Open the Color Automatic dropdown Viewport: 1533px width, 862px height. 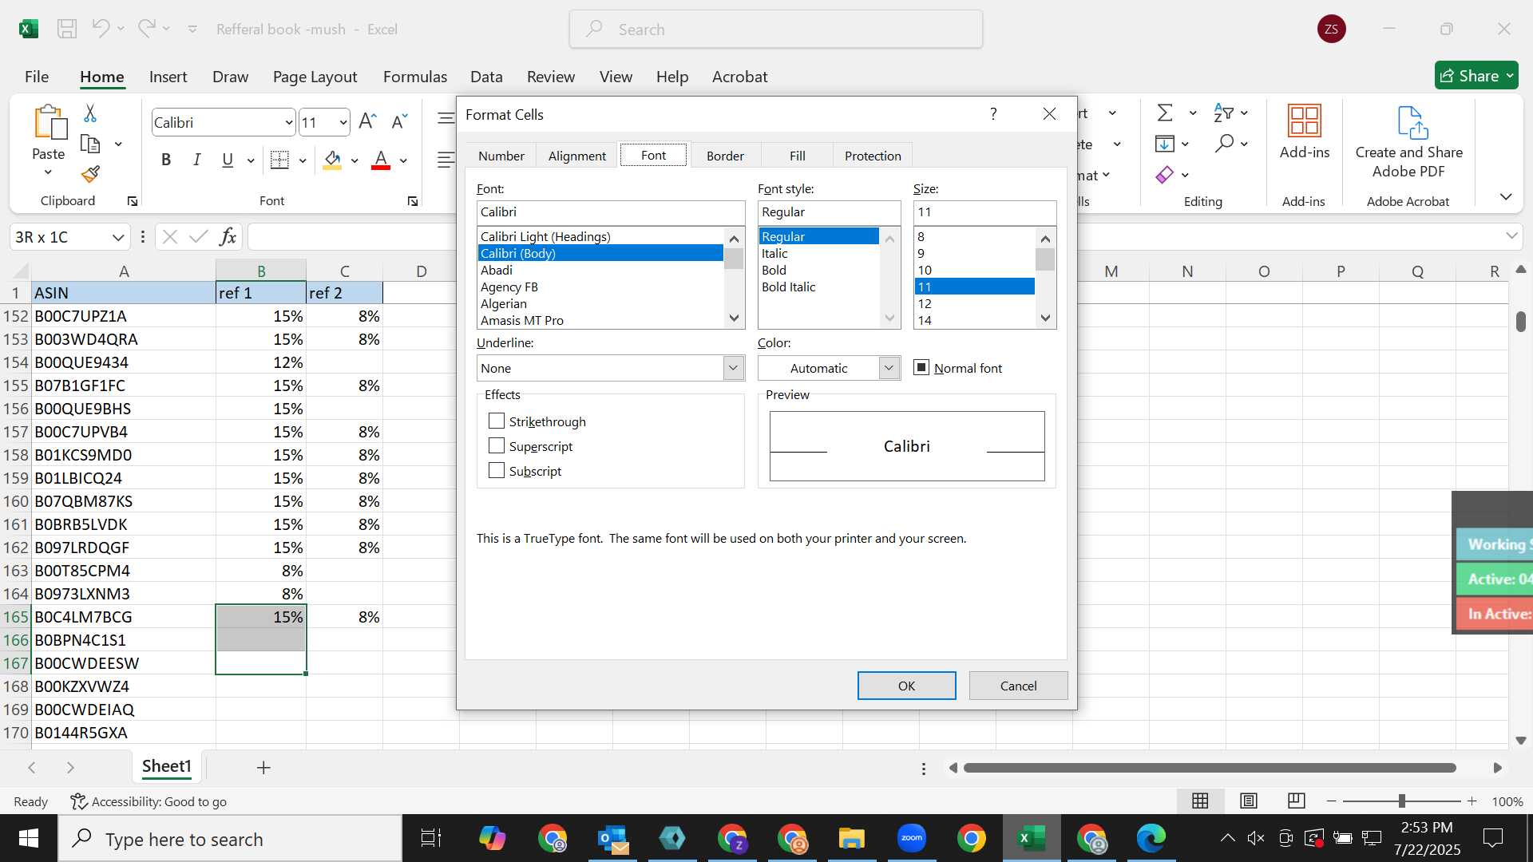889,368
